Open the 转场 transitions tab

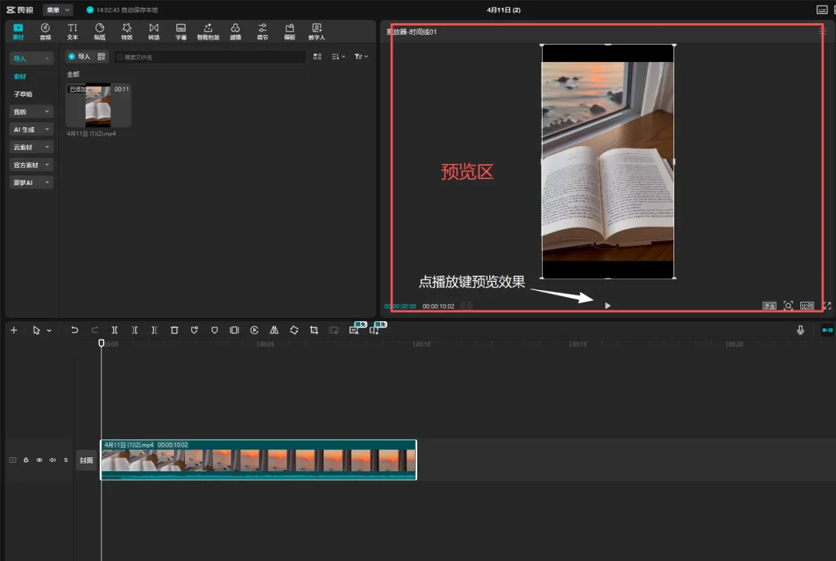[x=154, y=32]
